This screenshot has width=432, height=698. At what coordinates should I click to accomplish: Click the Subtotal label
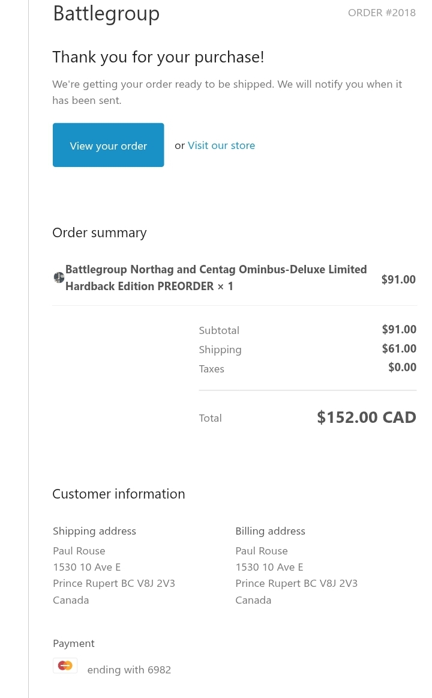point(219,330)
